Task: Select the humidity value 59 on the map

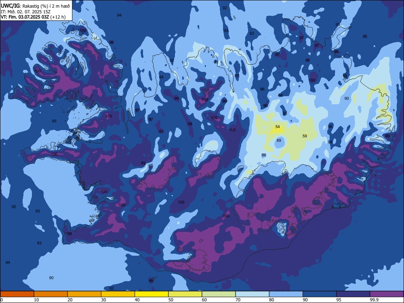Action: (x=305, y=136)
